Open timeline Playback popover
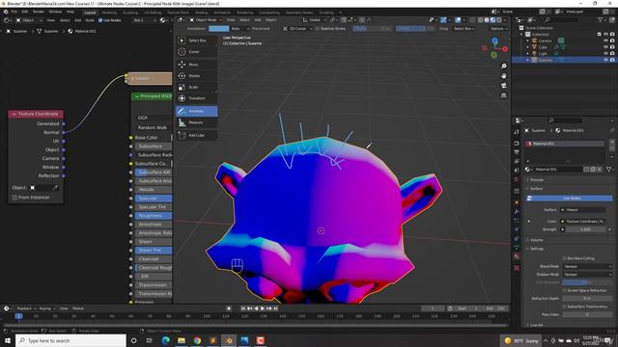Viewport: 618px width, 347px height. pos(26,308)
